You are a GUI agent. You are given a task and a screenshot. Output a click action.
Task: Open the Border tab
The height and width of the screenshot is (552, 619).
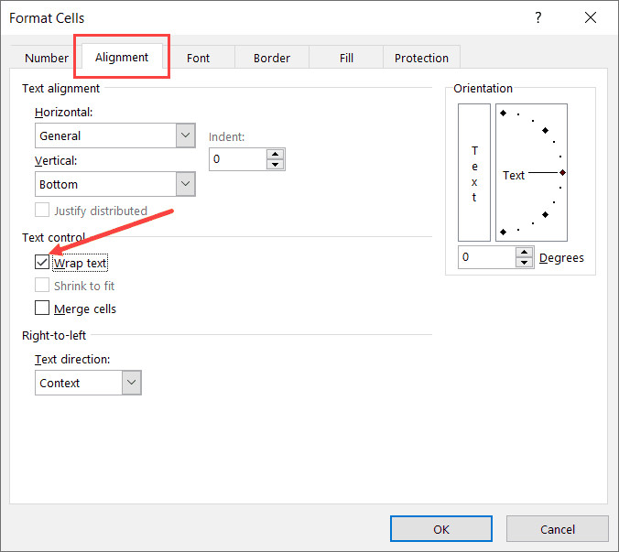point(272,58)
